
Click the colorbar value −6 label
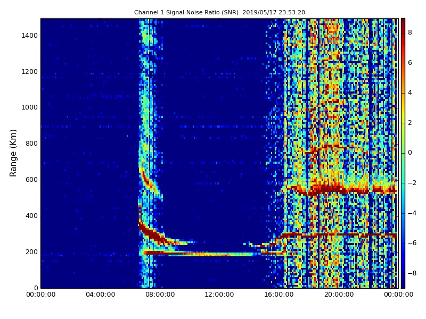coord(412,243)
